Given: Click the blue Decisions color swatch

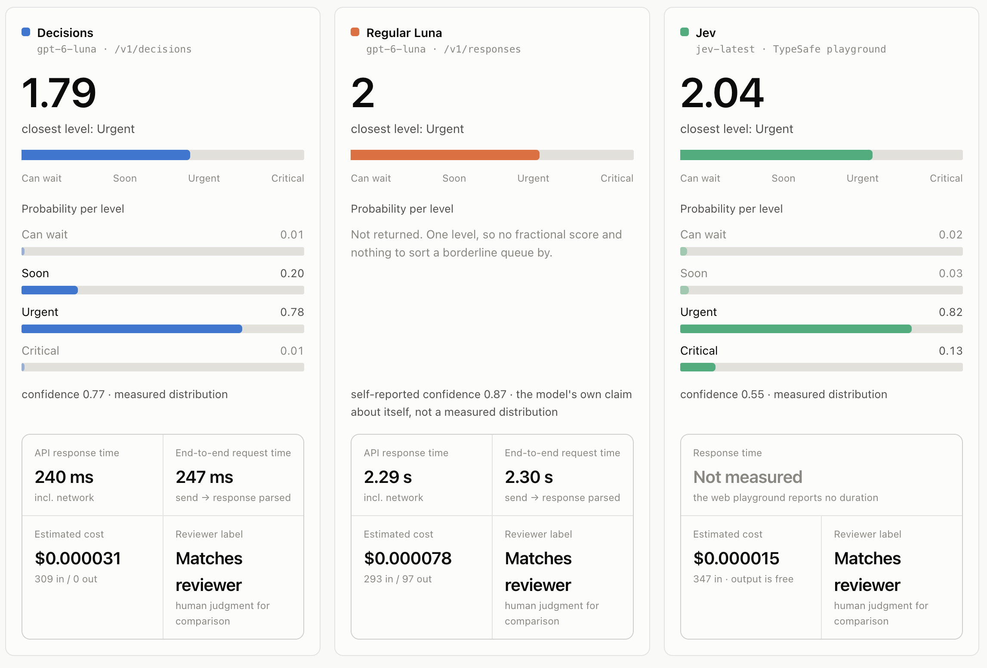Looking at the screenshot, I should pos(26,32).
